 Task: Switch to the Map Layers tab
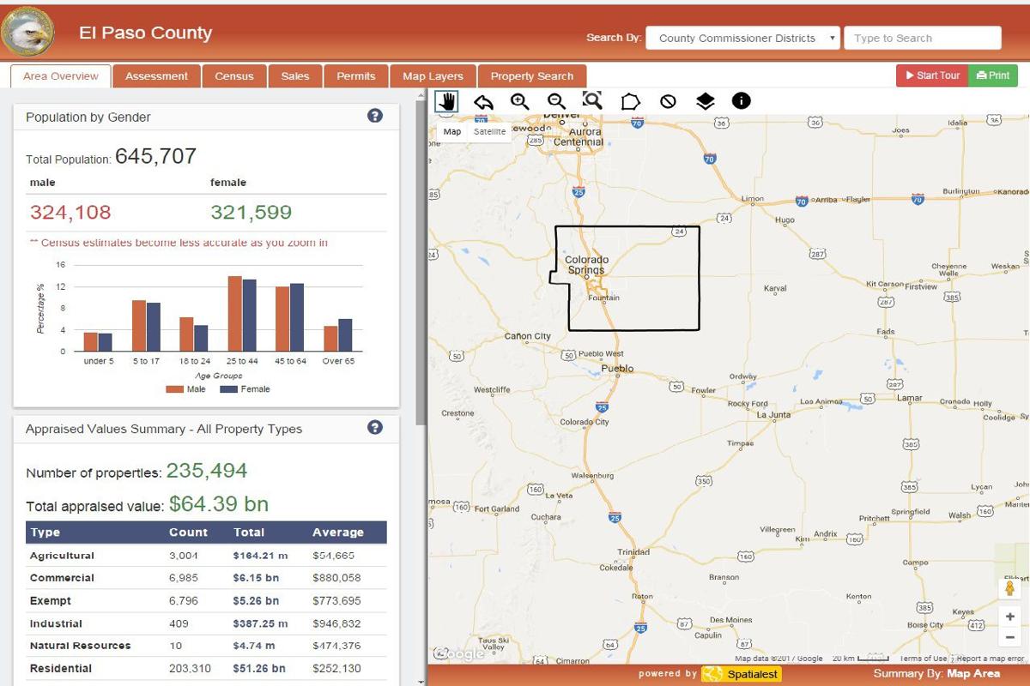pyautogui.click(x=433, y=76)
